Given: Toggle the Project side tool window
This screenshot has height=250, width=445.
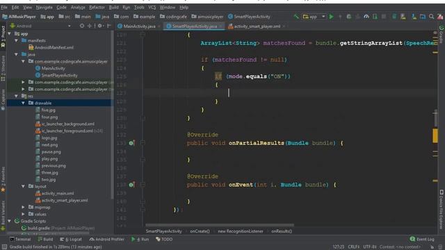Looking at the screenshot, I should [x=3, y=37].
